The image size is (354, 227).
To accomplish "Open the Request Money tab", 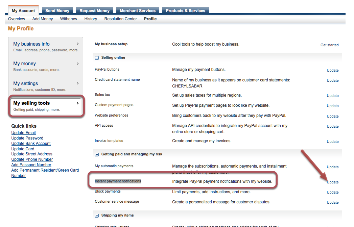I will pyautogui.click(x=94, y=10).
